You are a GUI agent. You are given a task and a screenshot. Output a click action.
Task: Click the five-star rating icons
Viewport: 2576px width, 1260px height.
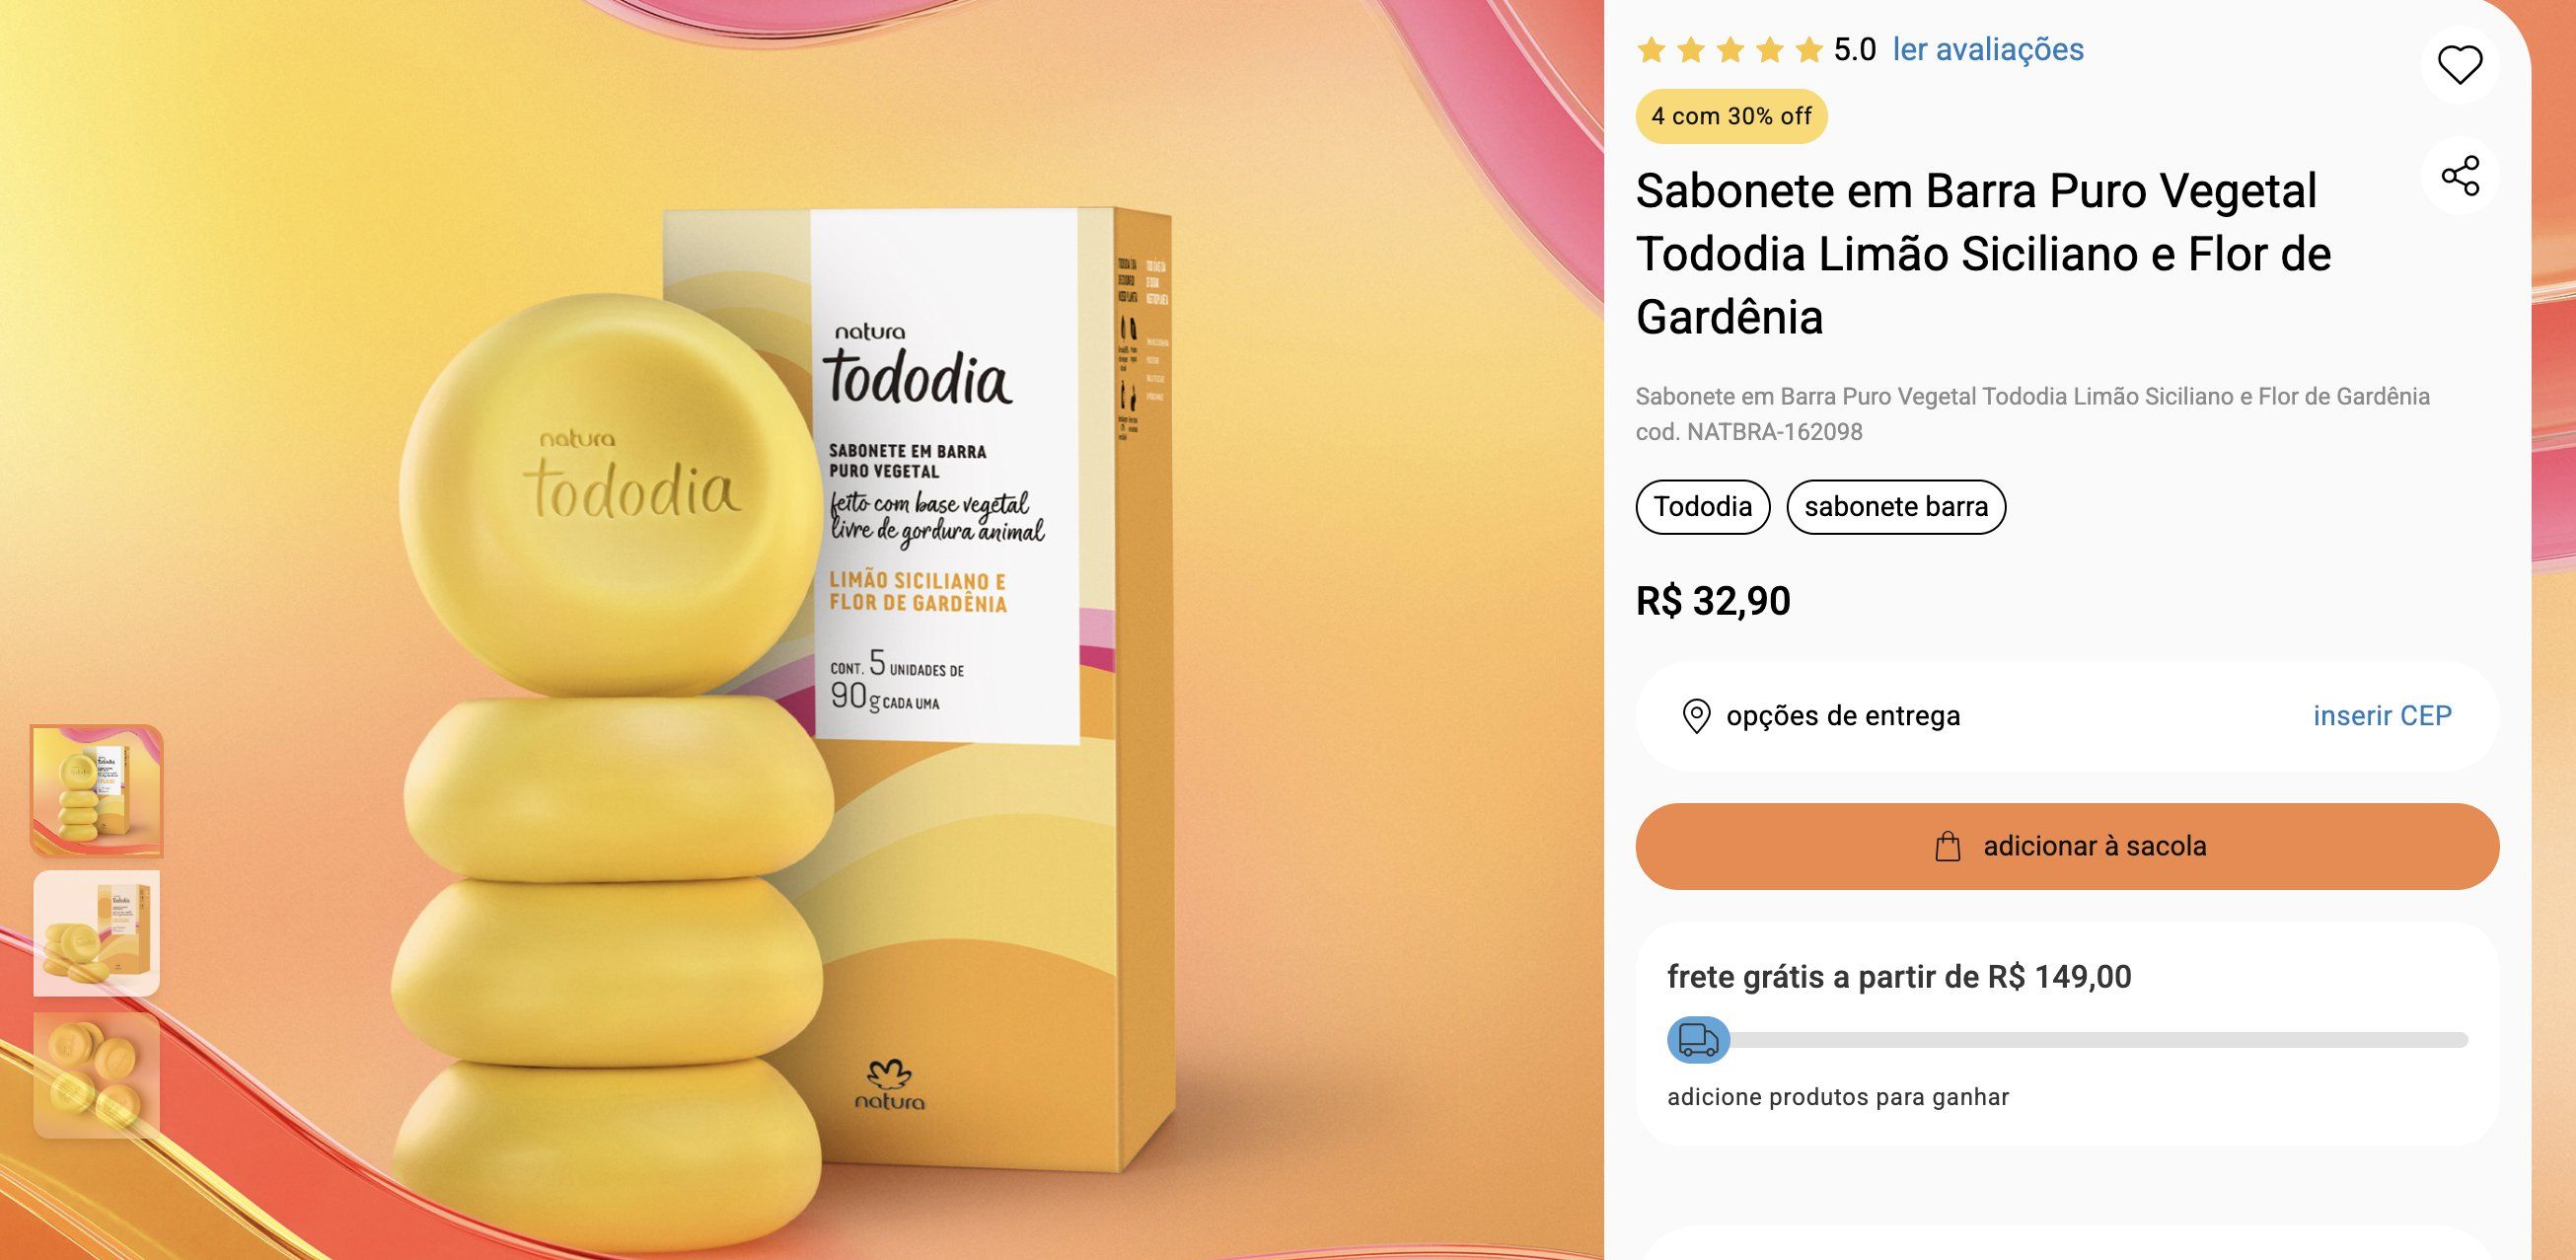click(x=1730, y=50)
